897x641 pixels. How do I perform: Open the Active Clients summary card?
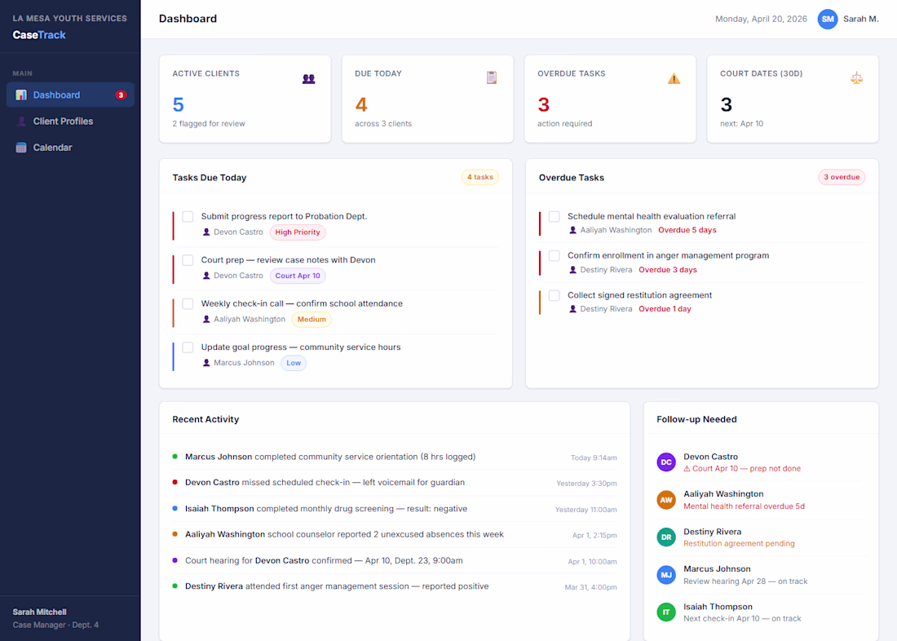(x=245, y=99)
